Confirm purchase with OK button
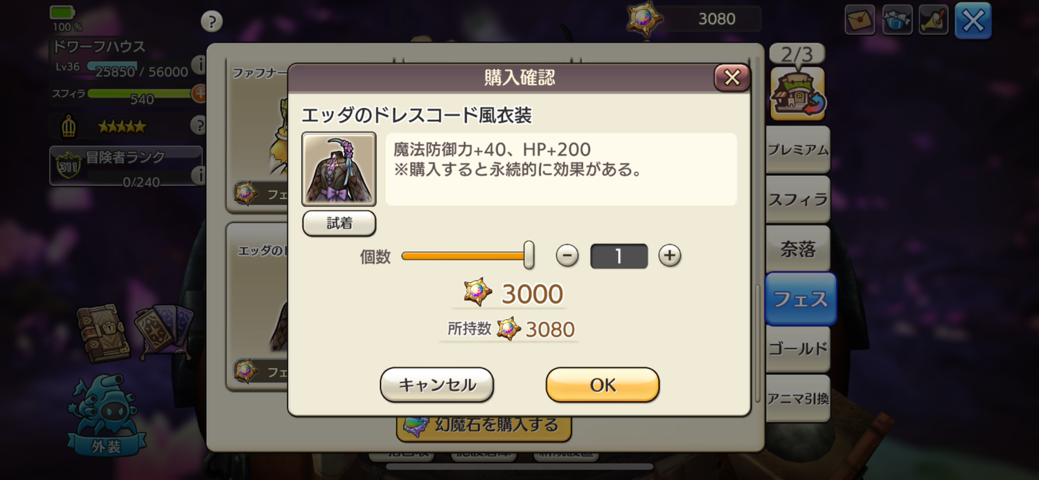Screen dimensions: 1039x480 click(x=603, y=385)
